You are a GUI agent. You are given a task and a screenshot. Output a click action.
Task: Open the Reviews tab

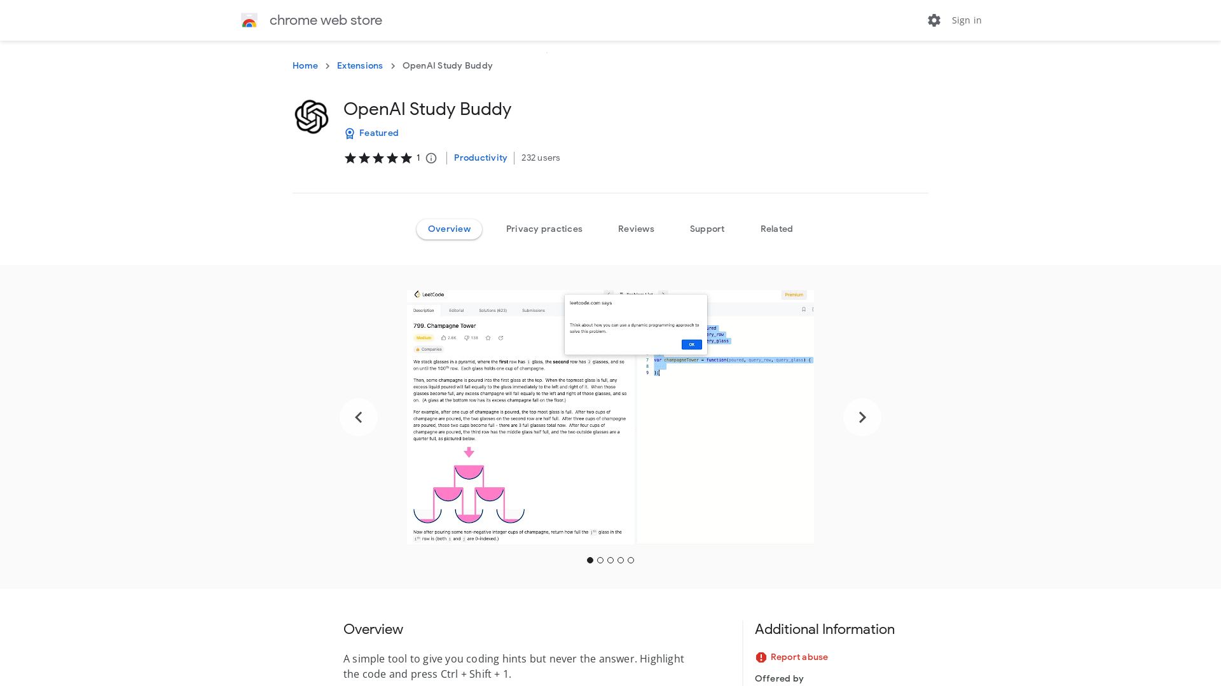[x=636, y=229]
